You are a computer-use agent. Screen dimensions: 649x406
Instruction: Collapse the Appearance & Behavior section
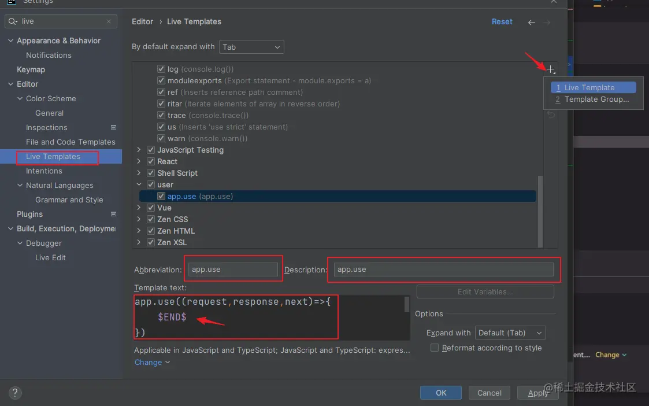11,40
